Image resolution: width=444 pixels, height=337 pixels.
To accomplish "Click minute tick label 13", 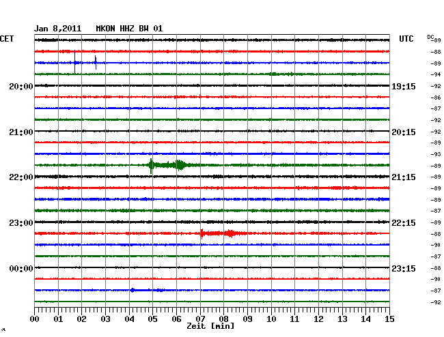I will pyautogui.click(x=342, y=319).
